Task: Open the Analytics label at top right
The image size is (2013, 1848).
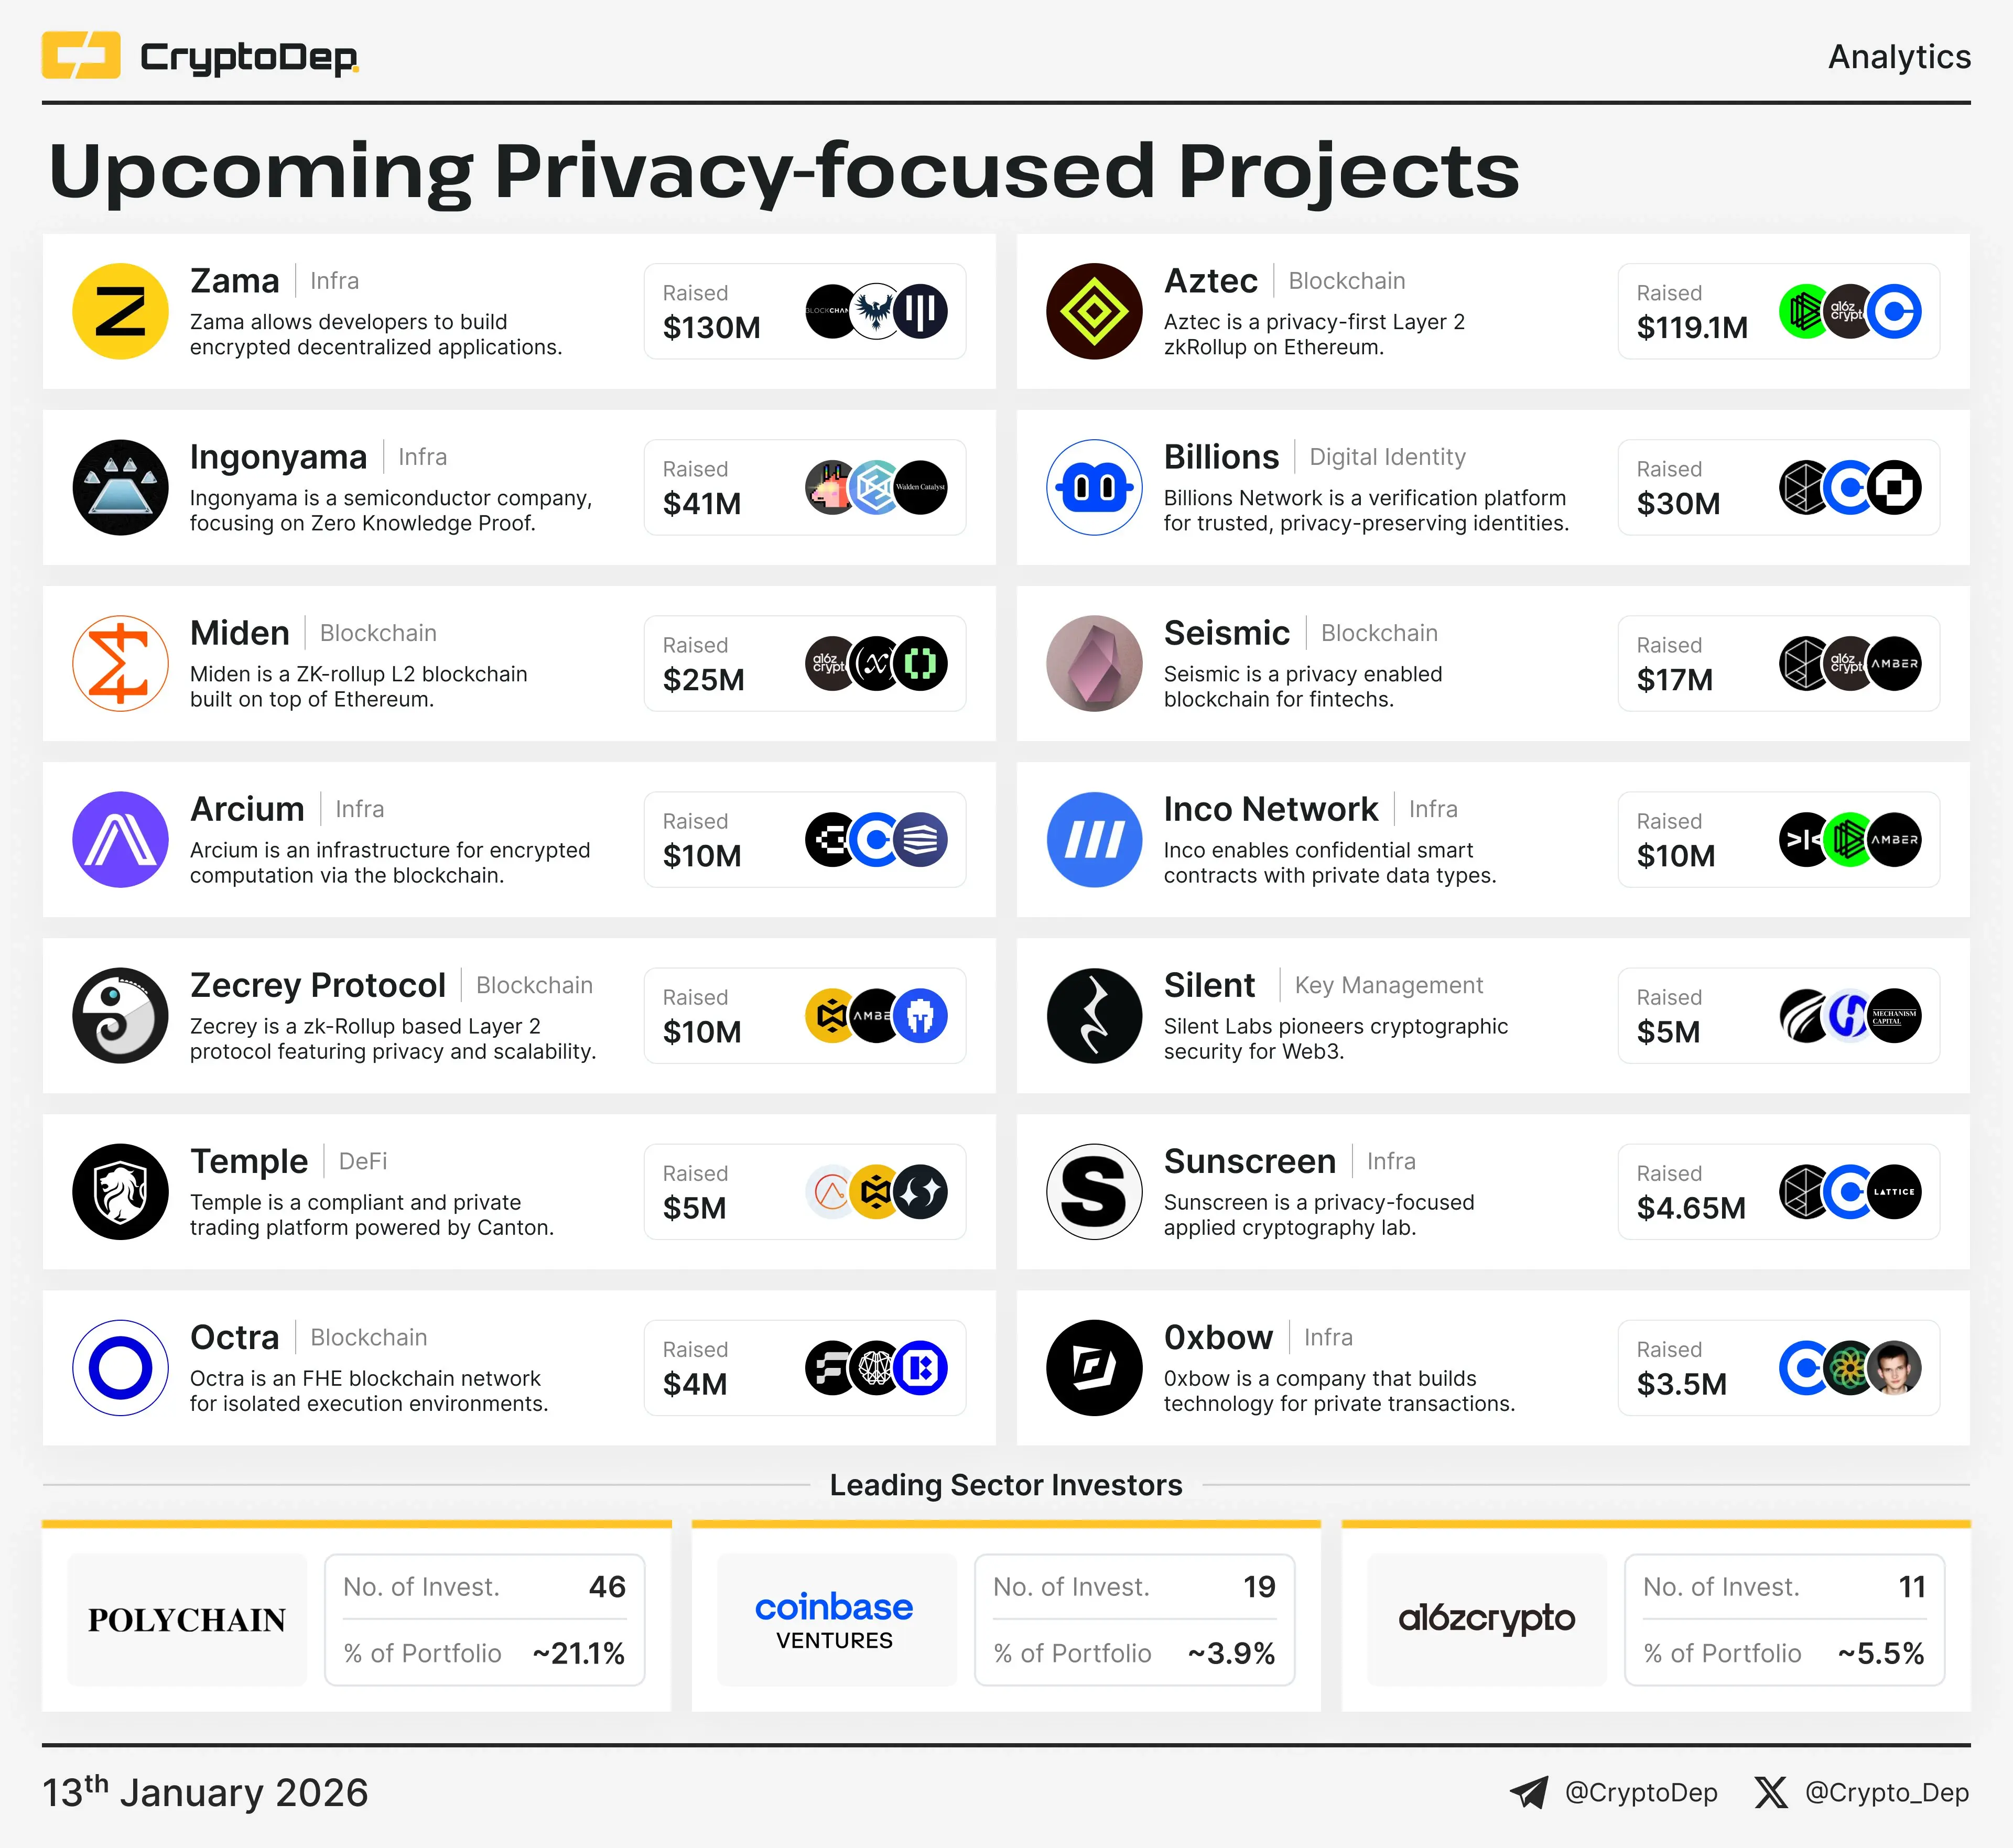Action: pyautogui.click(x=1899, y=57)
